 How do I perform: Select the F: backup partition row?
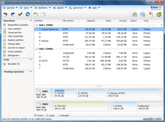pos(99,41)
